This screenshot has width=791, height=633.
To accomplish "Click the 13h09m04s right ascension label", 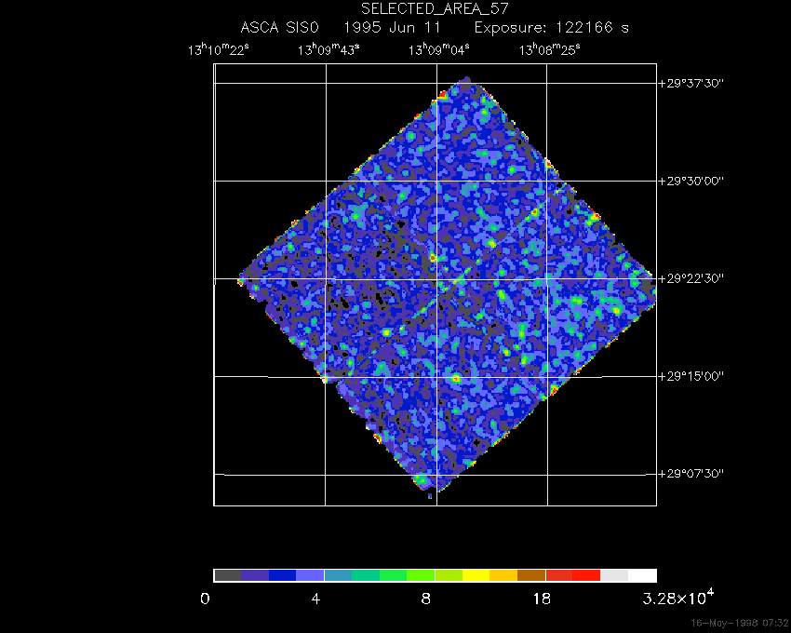I will point(439,49).
